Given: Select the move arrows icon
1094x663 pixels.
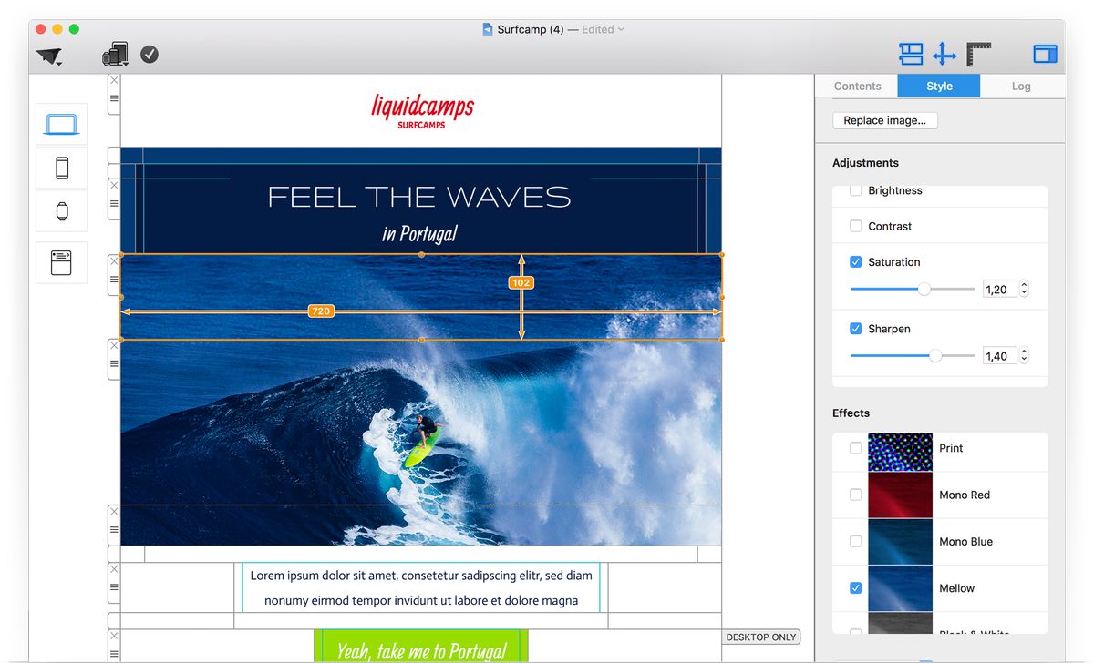Looking at the screenshot, I should coord(944,55).
